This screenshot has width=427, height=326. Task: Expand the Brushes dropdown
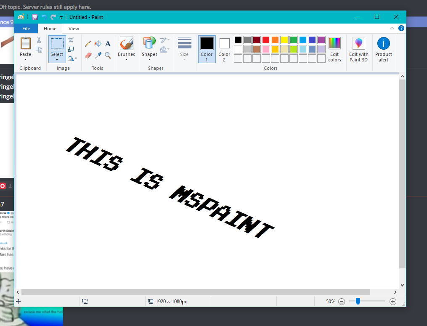[126, 60]
